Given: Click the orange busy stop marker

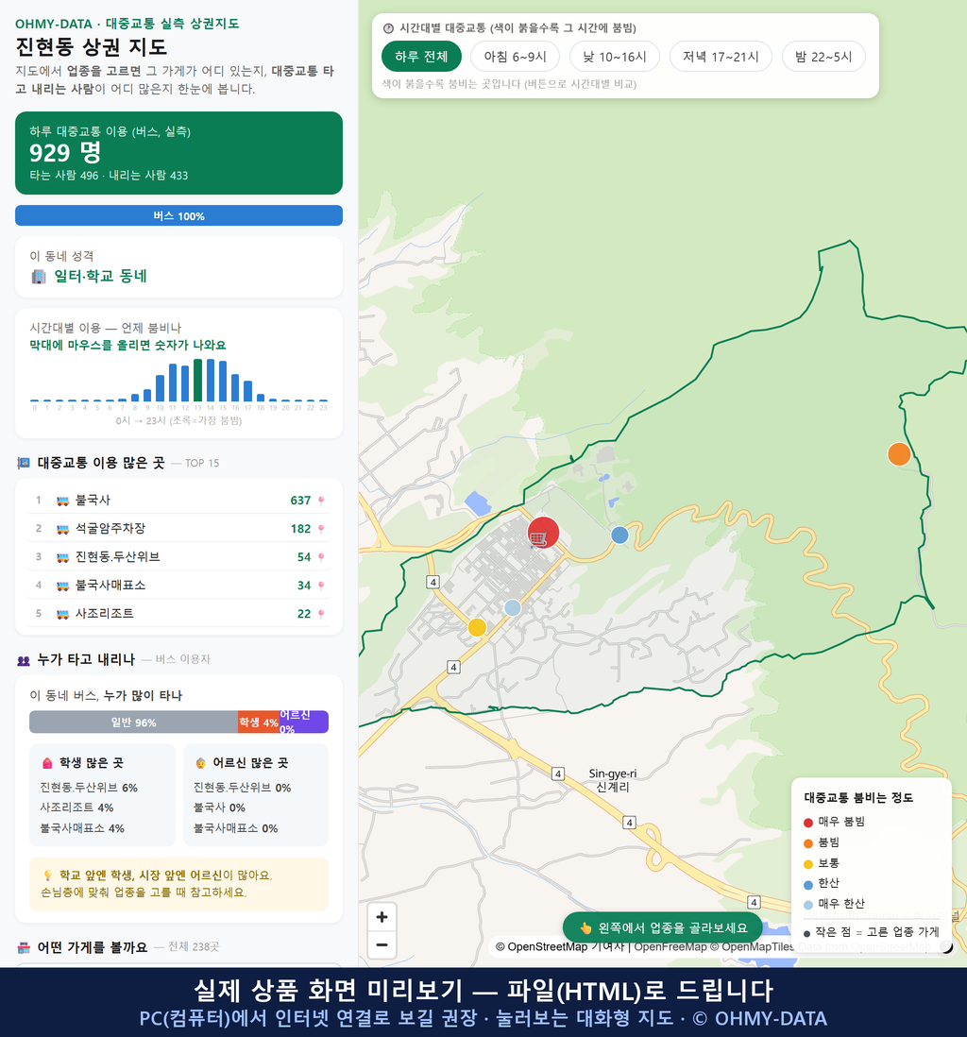Looking at the screenshot, I should (899, 454).
